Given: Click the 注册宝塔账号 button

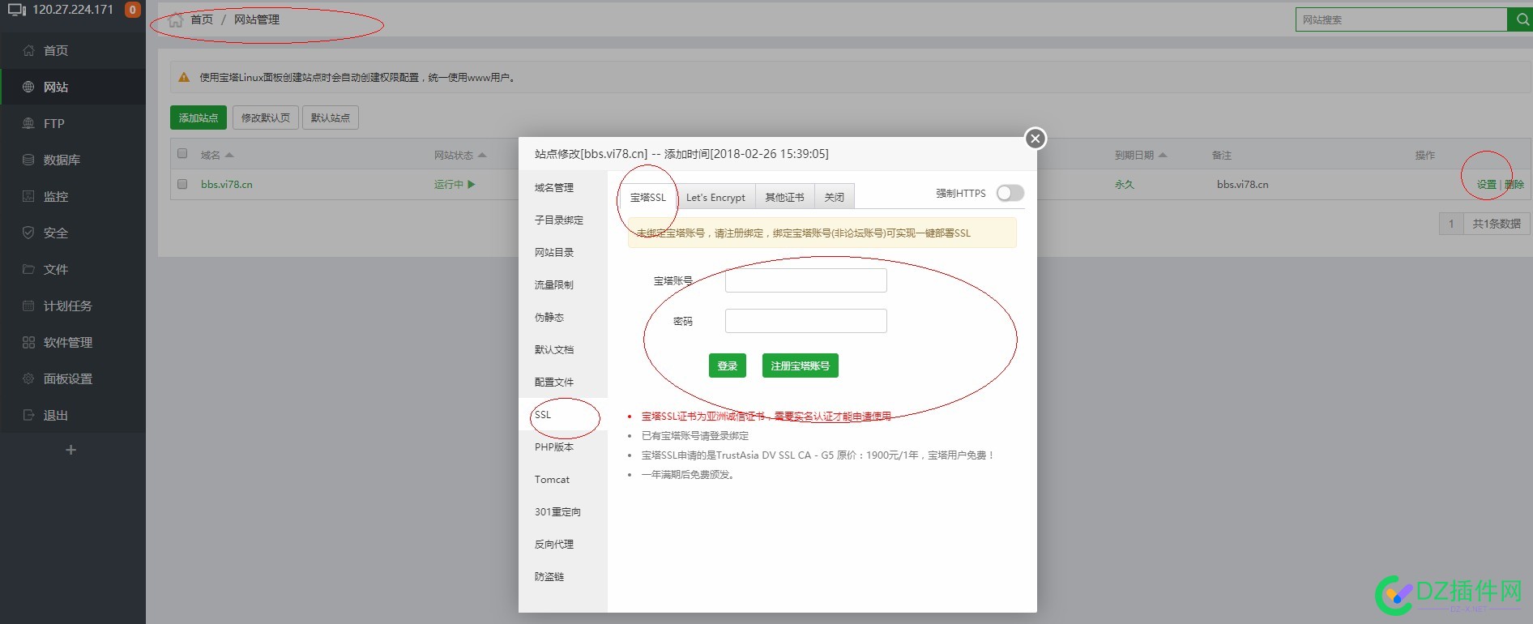Looking at the screenshot, I should point(800,366).
